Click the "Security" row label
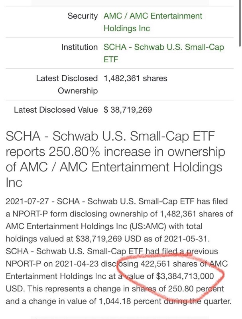Screen dimensions: 242x319 (83, 16)
